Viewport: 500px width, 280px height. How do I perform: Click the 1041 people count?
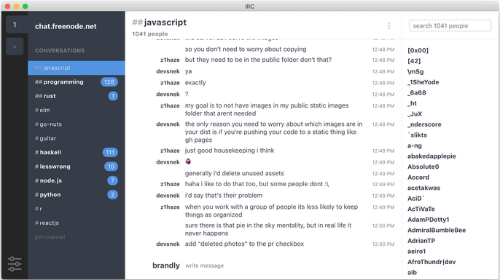tap(150, 33)
